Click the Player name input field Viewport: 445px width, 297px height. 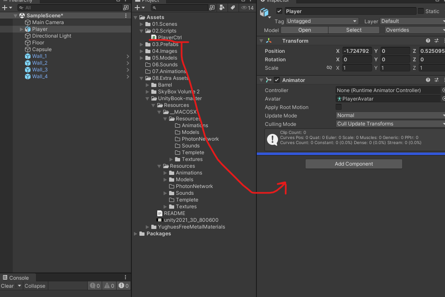350,11
